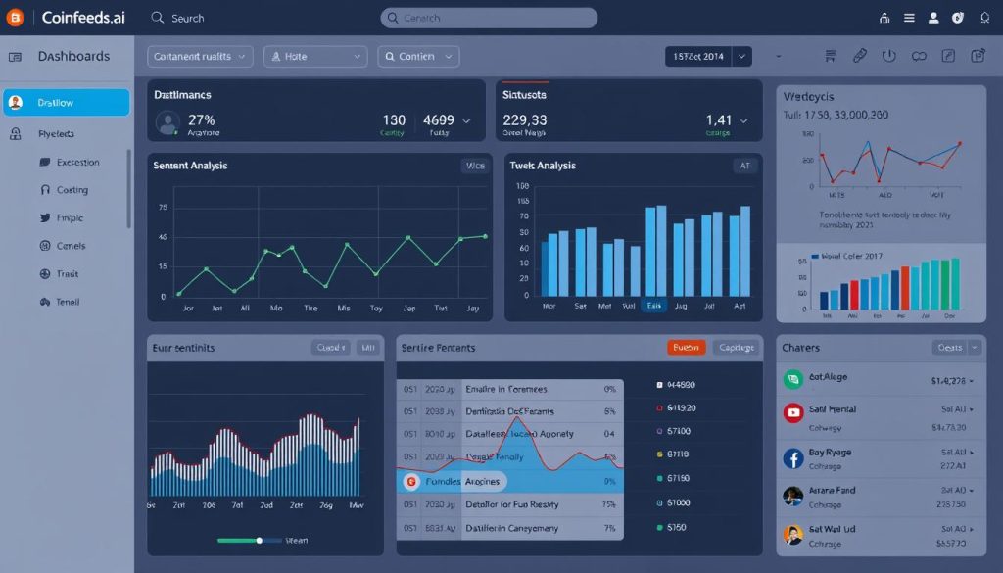Click the Mll button in Eusr tentinits

coord(368,348)
